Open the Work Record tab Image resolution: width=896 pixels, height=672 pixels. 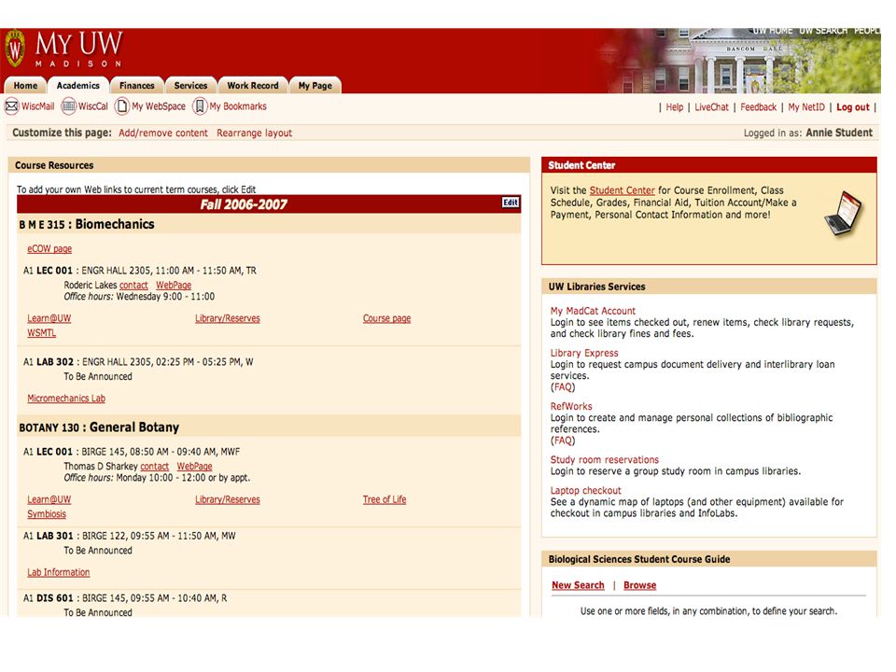(x=253, y=86)
